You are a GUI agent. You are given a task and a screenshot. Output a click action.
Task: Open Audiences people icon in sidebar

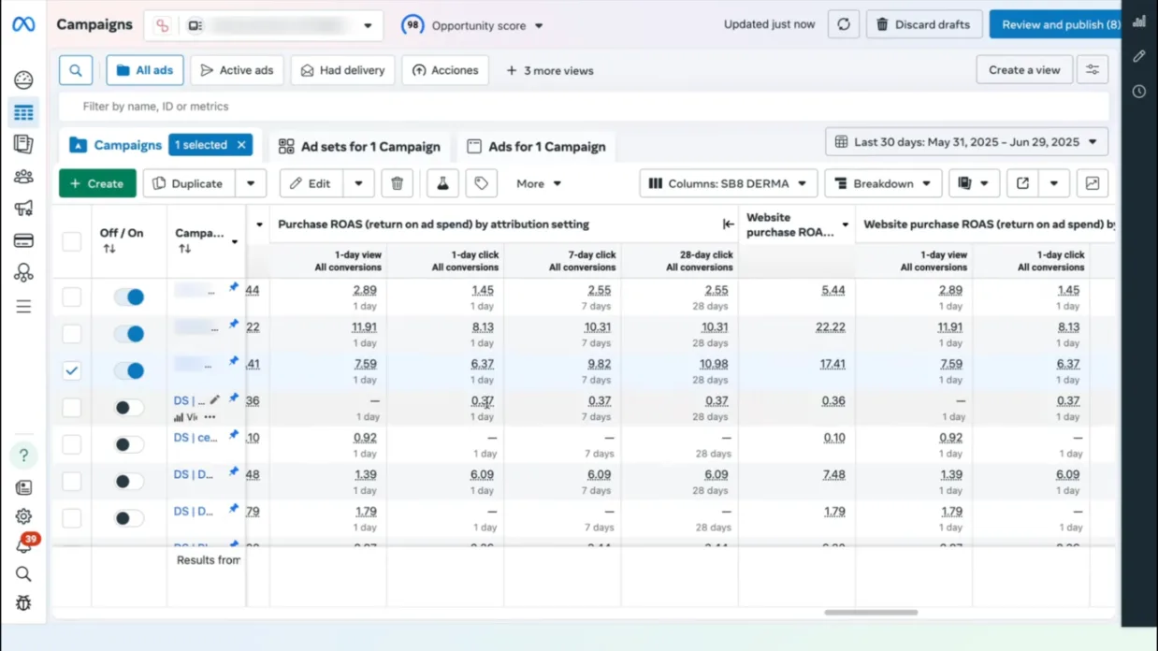pyautogui.click(x=23, y=177)
